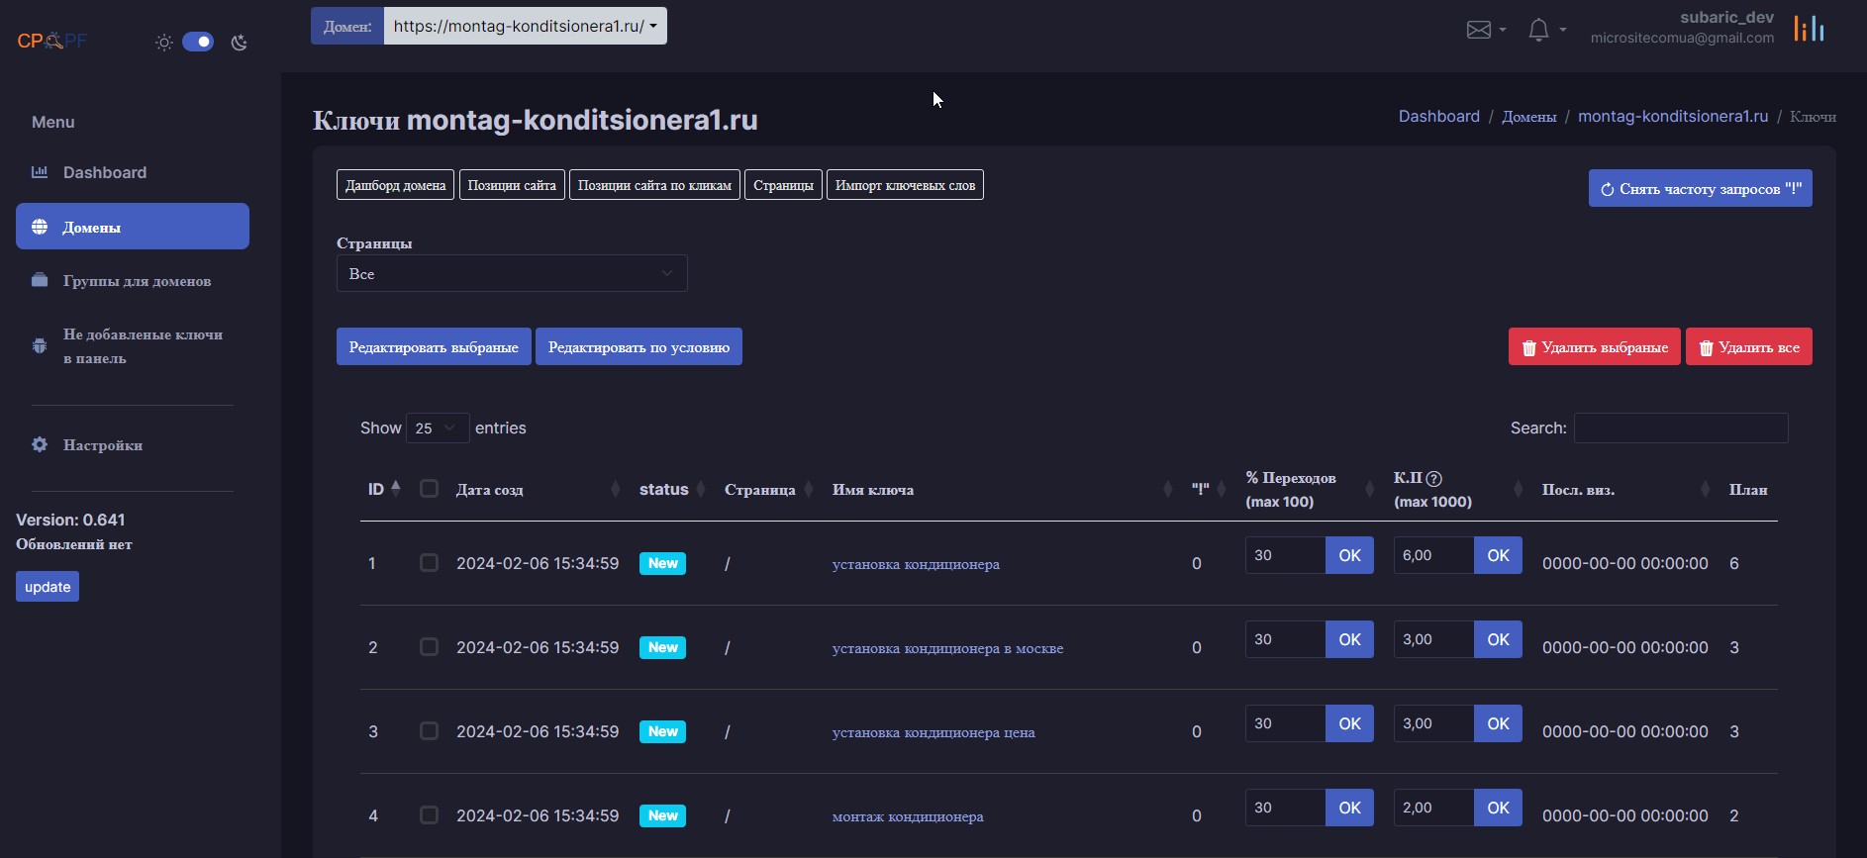
Task: Open the mail envelope messages icon
Action: [x=1479, y=30]
